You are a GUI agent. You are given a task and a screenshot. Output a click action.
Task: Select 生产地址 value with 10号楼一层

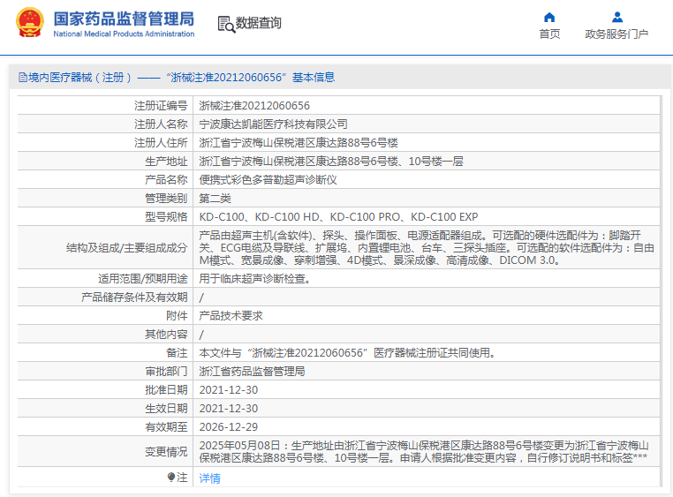tap(331, 162)
